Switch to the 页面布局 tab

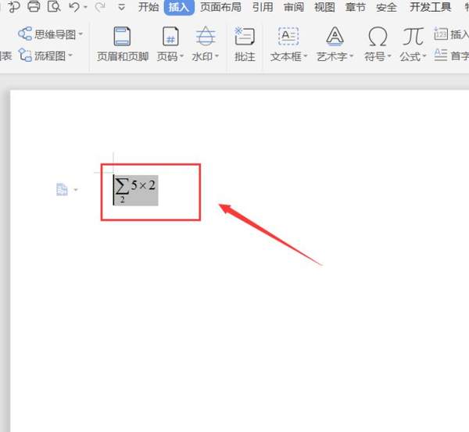point(220,6)
